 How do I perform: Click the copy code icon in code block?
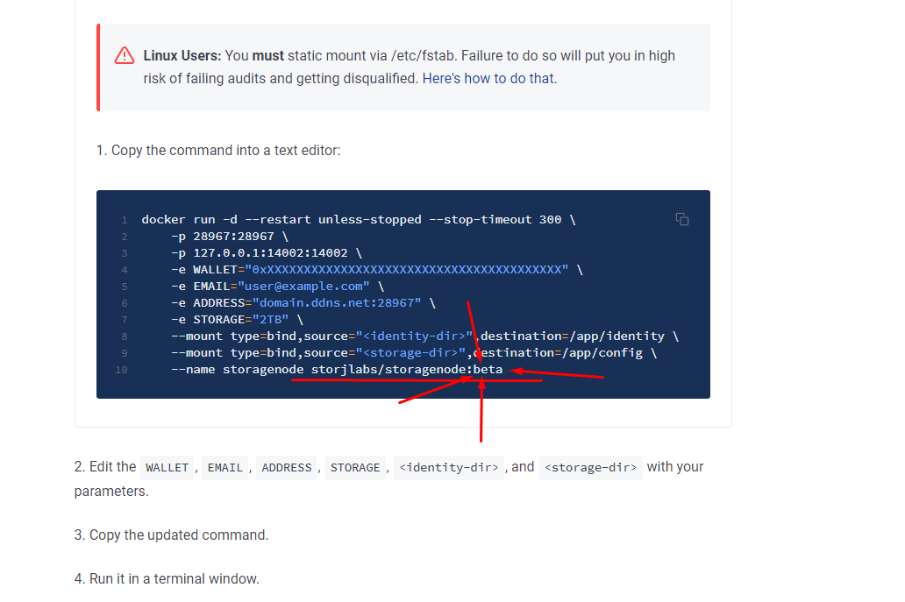pyautogui.click(x=682, y=219)
